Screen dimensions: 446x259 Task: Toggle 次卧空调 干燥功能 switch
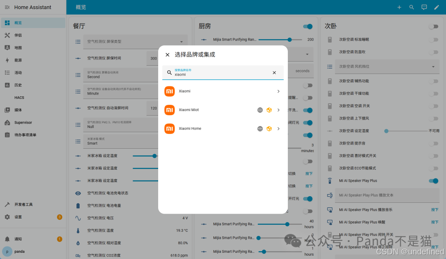(x=434, y=94)
